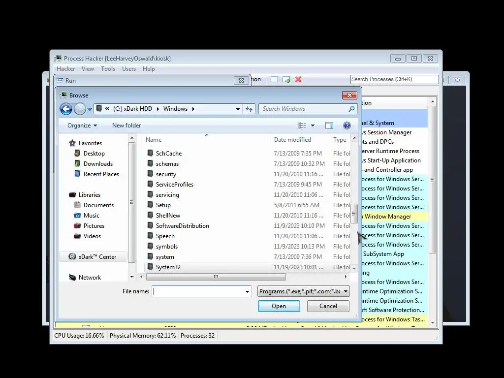Select the Libraries node
The height and width of the screenshot is (378, 504).
pyautogui.click(x=90, y=195)
